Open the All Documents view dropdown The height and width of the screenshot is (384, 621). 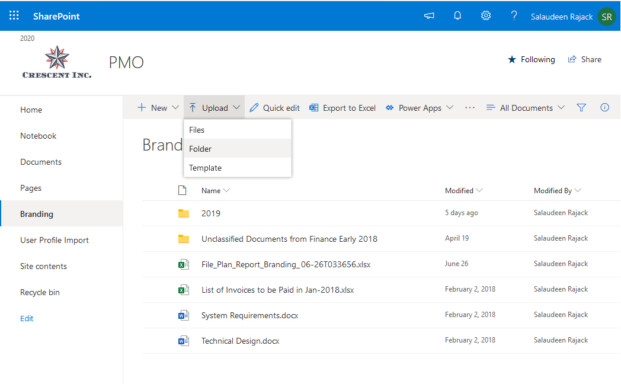point(525,107)
